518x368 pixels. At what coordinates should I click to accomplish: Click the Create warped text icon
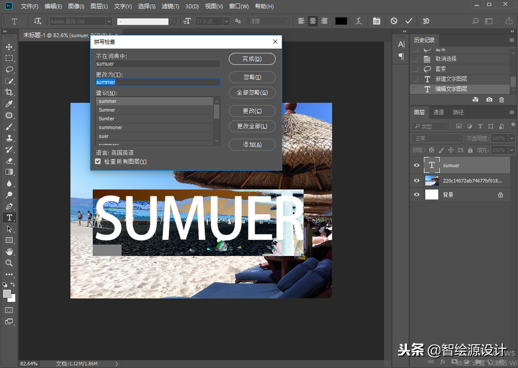359,21
